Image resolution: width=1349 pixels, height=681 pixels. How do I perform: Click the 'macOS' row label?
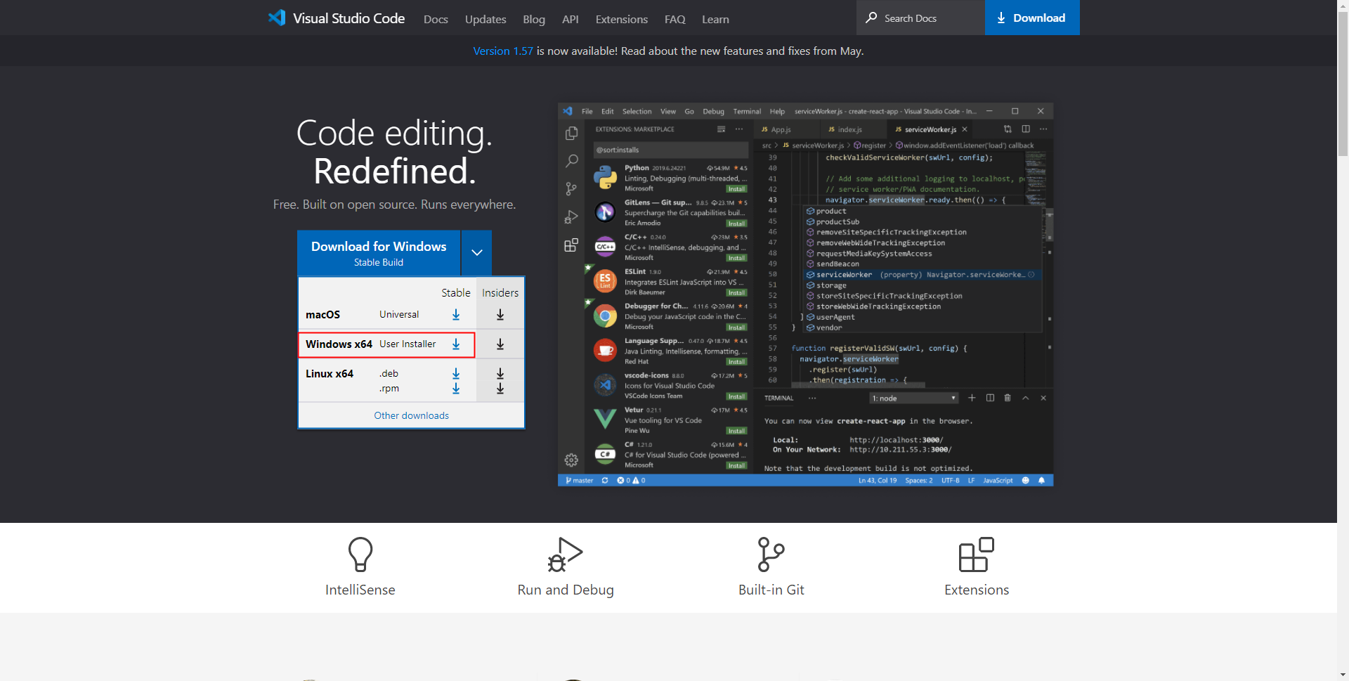(322, 315)
